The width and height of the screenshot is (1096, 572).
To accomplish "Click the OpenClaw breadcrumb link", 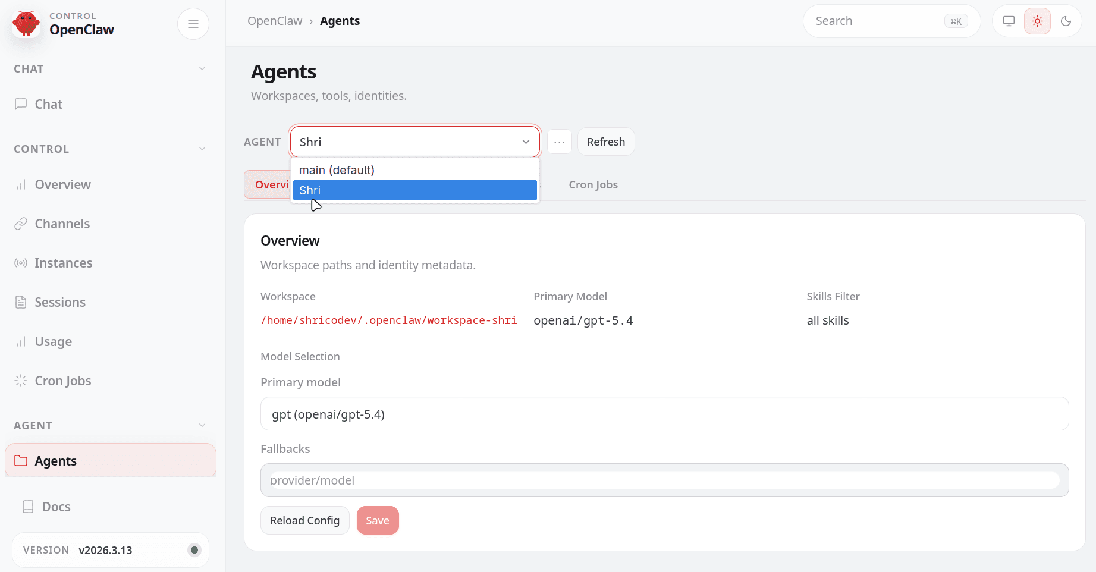I will point(275,21).
